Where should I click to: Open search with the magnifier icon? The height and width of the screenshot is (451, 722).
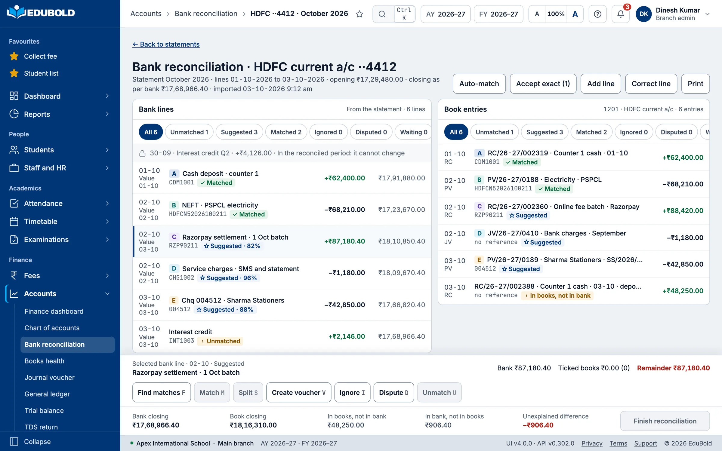[382, 14]
